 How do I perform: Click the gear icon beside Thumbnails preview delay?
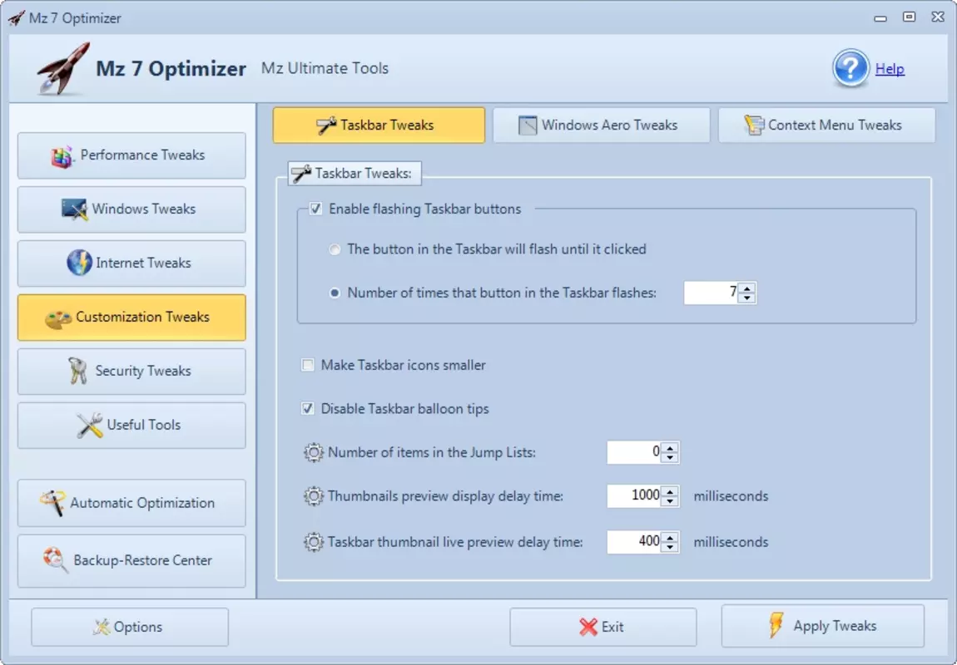314,496
